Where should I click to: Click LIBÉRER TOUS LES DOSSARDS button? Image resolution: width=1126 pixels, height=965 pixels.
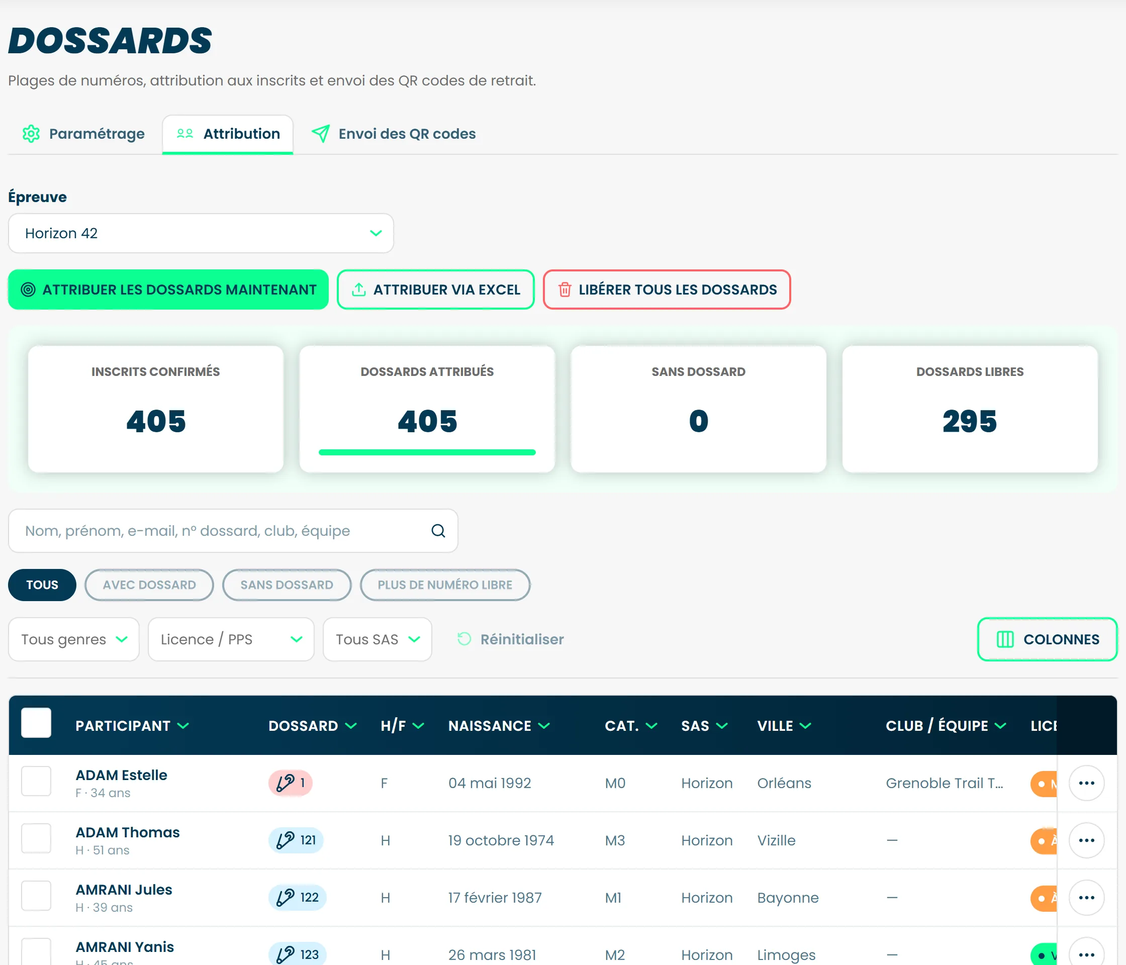[x=667, y=289]
